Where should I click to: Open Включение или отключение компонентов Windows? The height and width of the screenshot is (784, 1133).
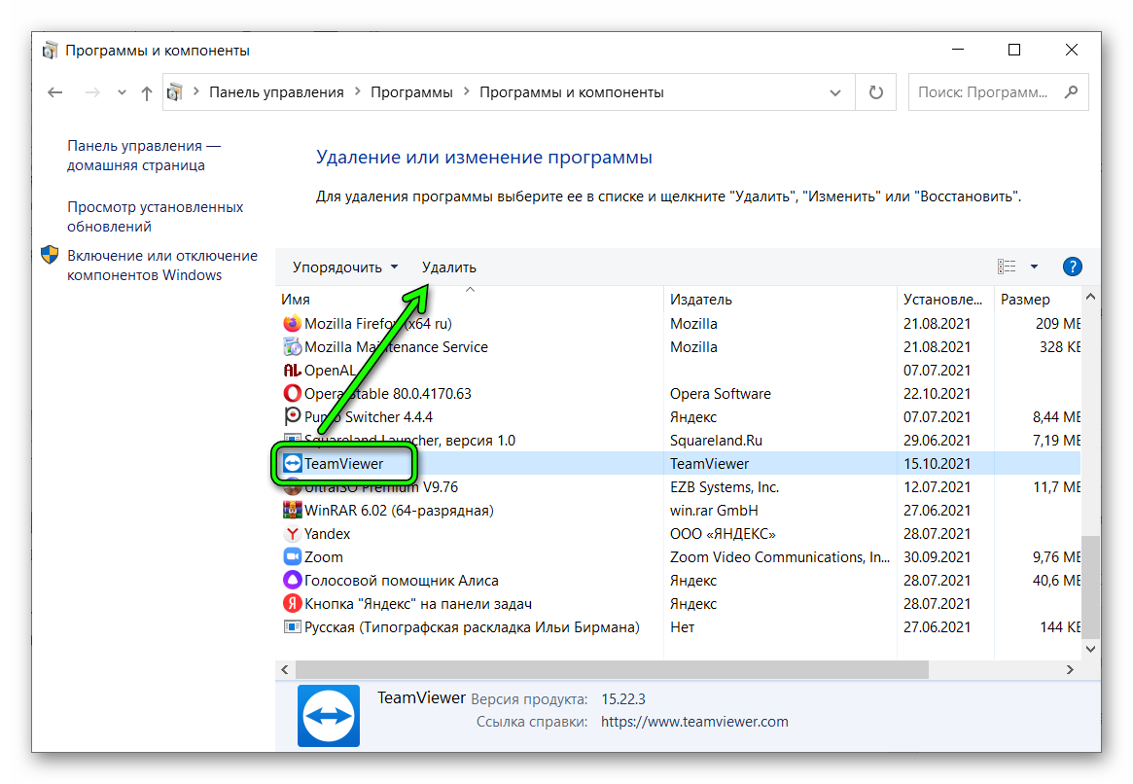pyautogui.click(x=161, y=266)
